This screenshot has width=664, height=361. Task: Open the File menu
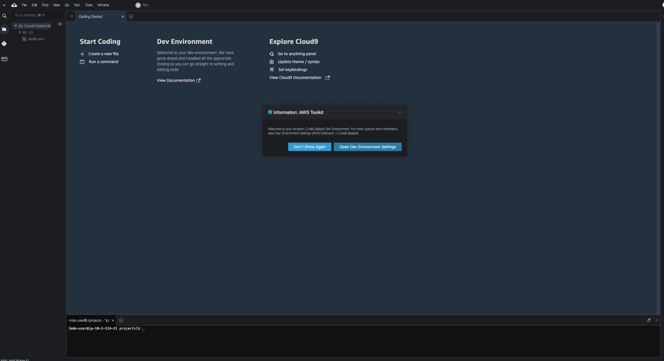coord(24,5)
